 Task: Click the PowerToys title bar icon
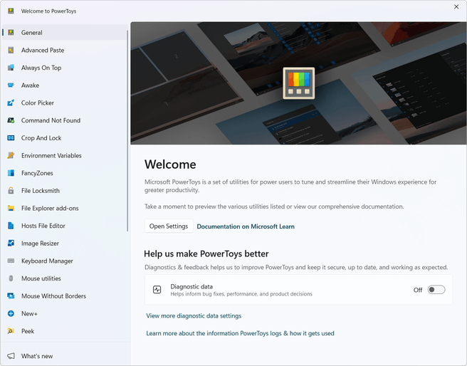click(11, 11)
